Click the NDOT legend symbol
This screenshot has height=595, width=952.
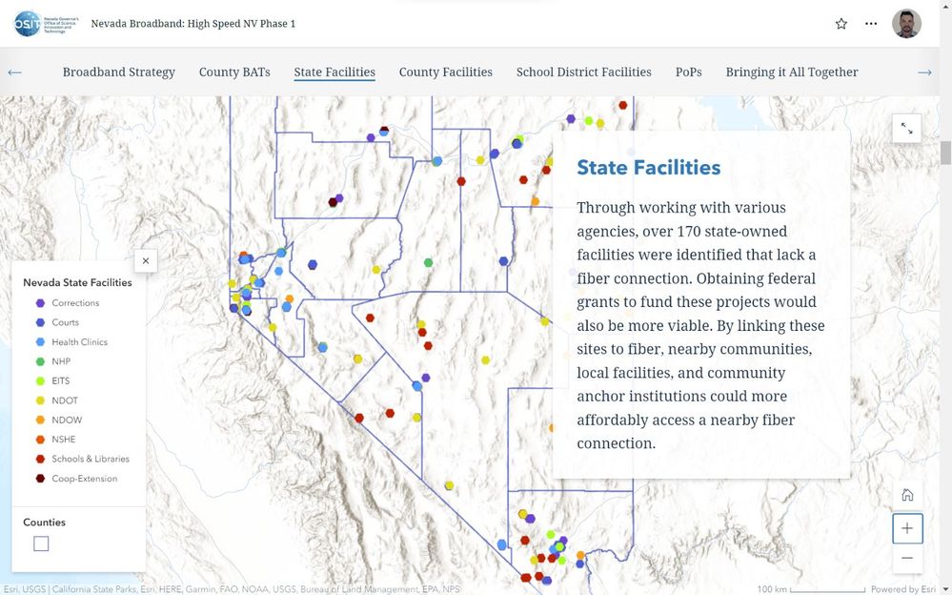(40, 400)
